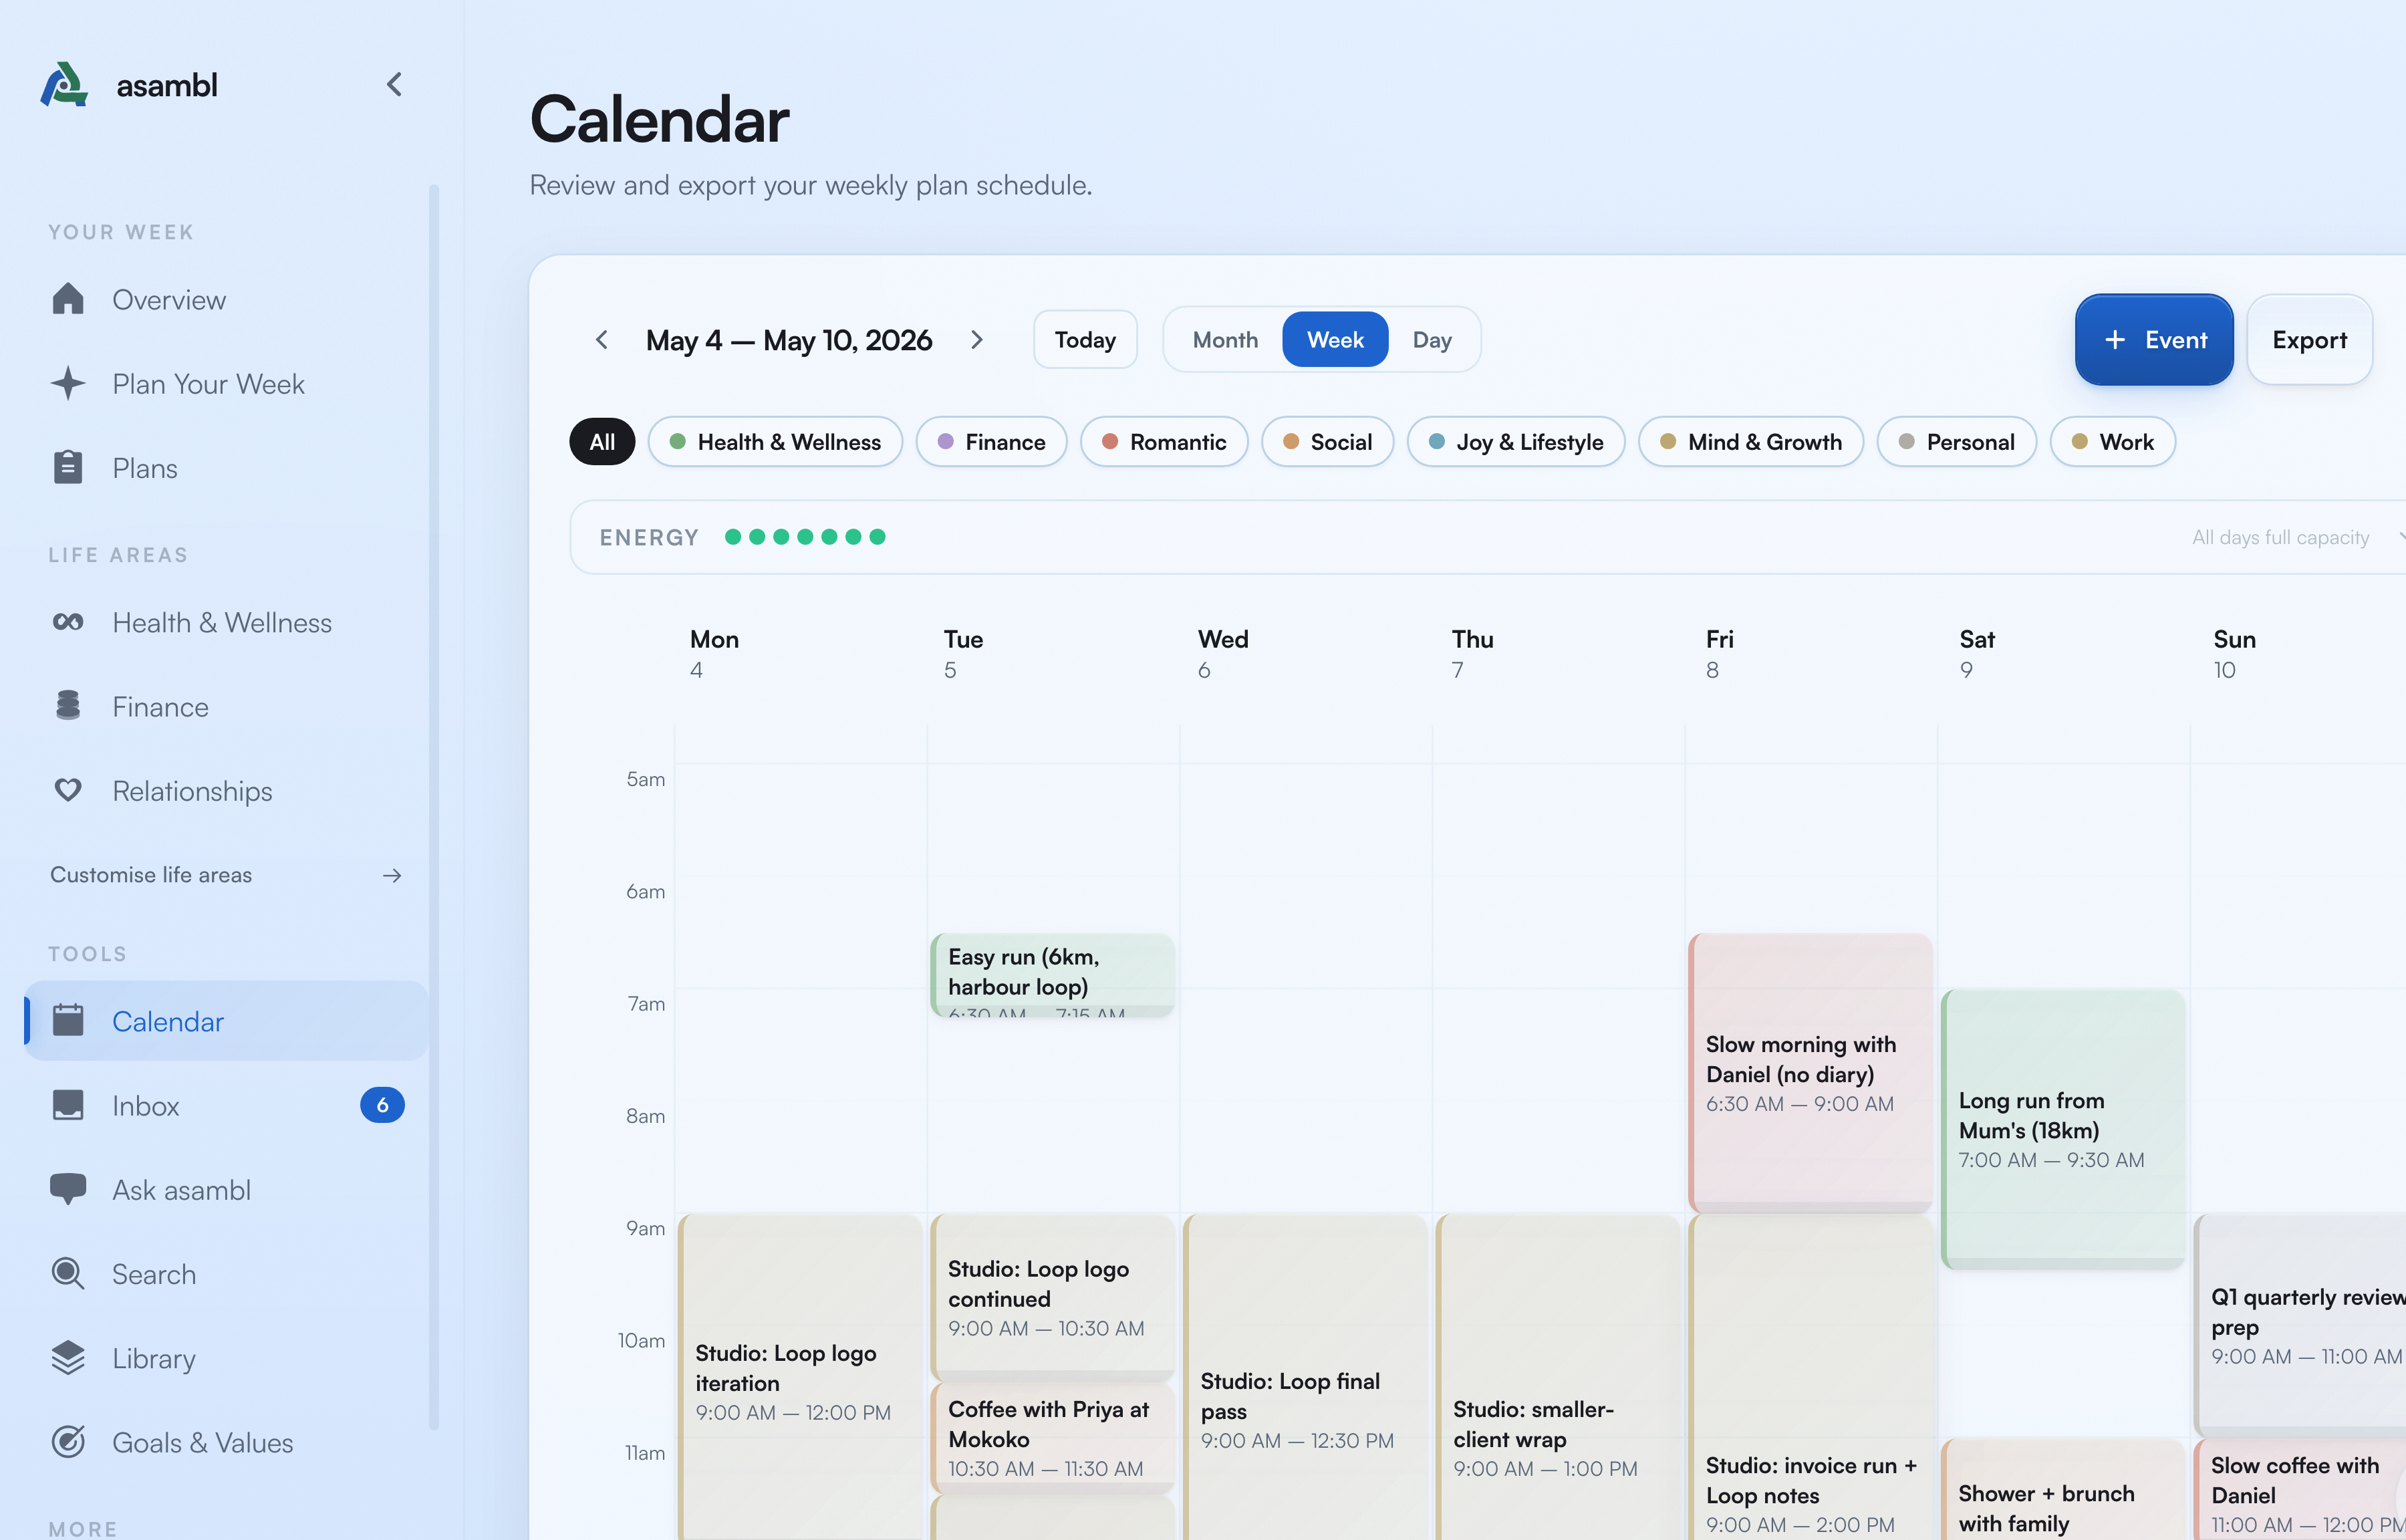Collapse the sidebar with the chevron
This screenshot has height=1540, width=2406.
click(x=394, y=84)
